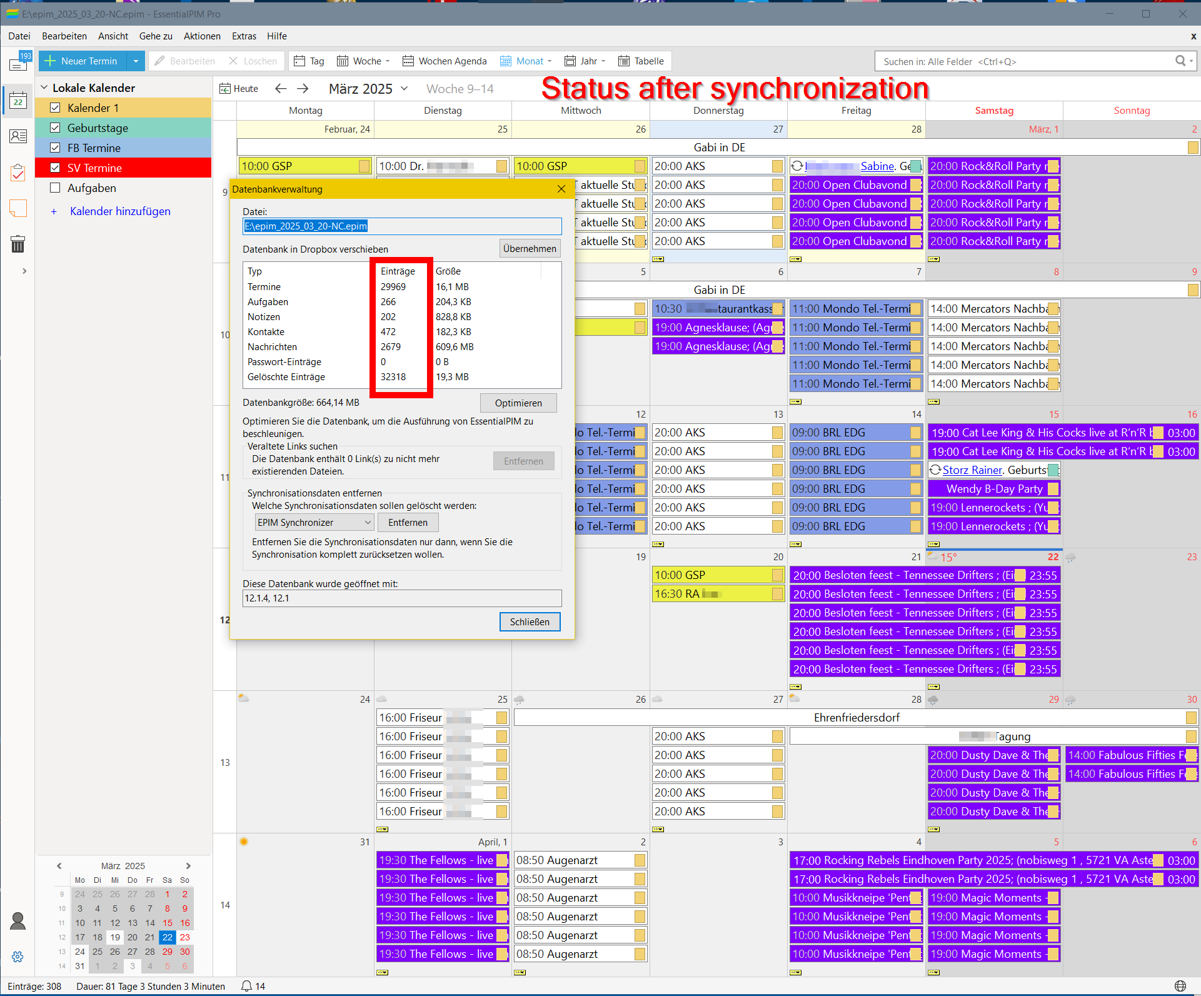This screenshot has height=996, width=1201.
Task: Expand the sidebar with the arrow
Action: [24, 271]
